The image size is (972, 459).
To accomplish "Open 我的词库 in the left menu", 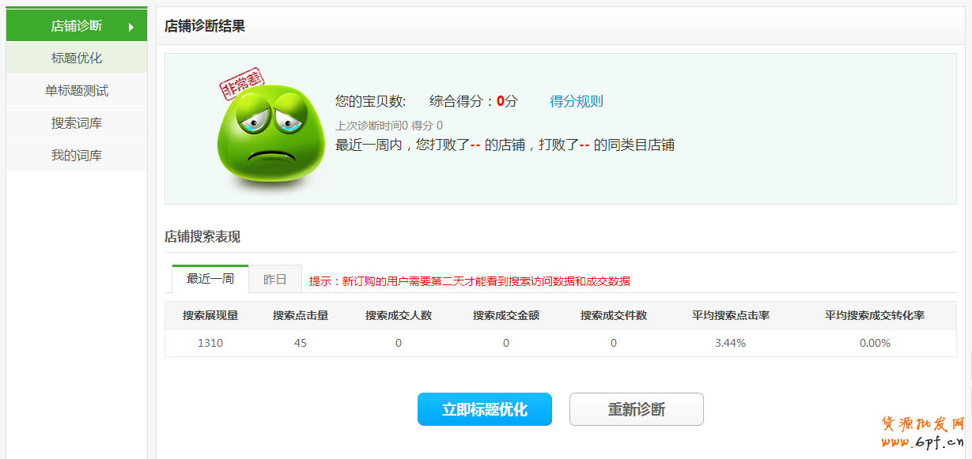I will (x=77, y=156).
